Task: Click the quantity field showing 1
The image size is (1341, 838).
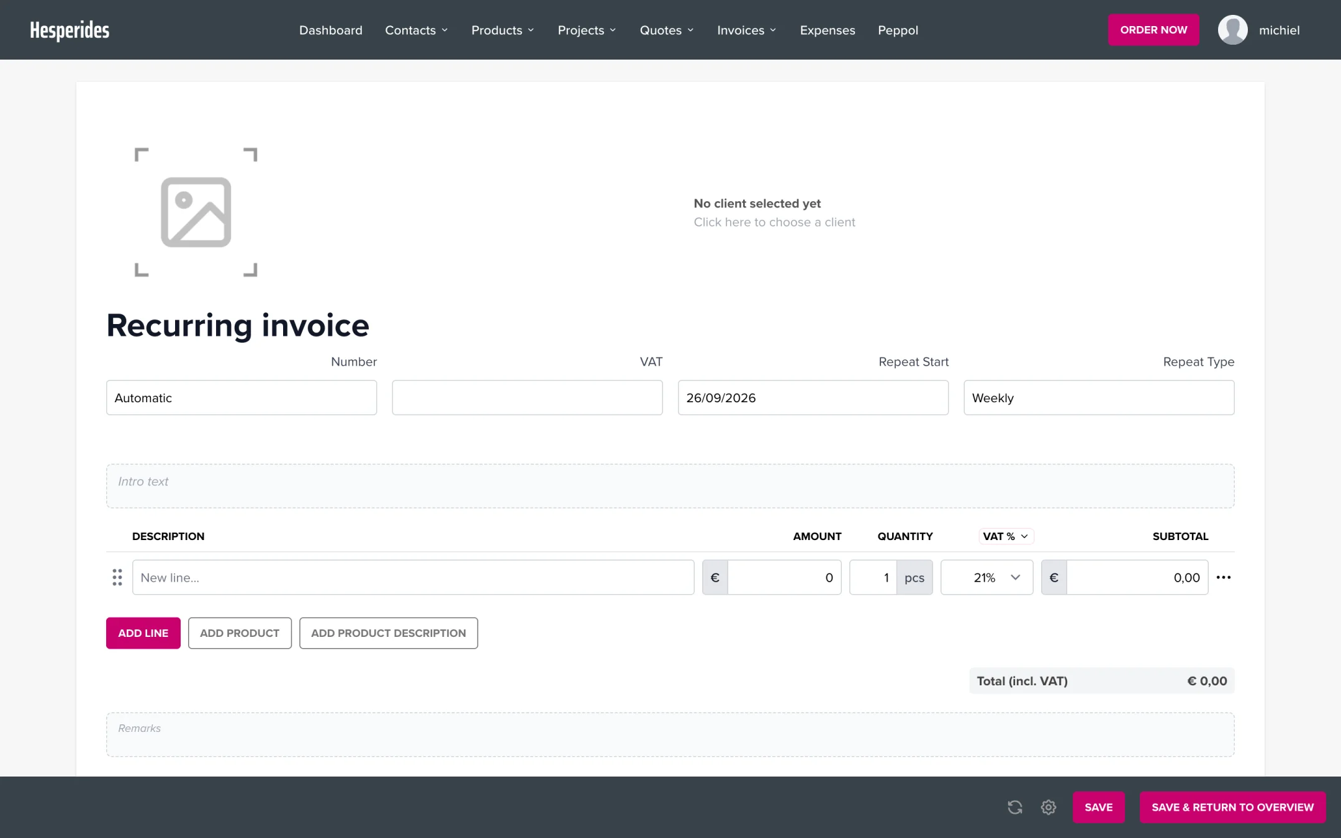Action: tap(873, 577)
